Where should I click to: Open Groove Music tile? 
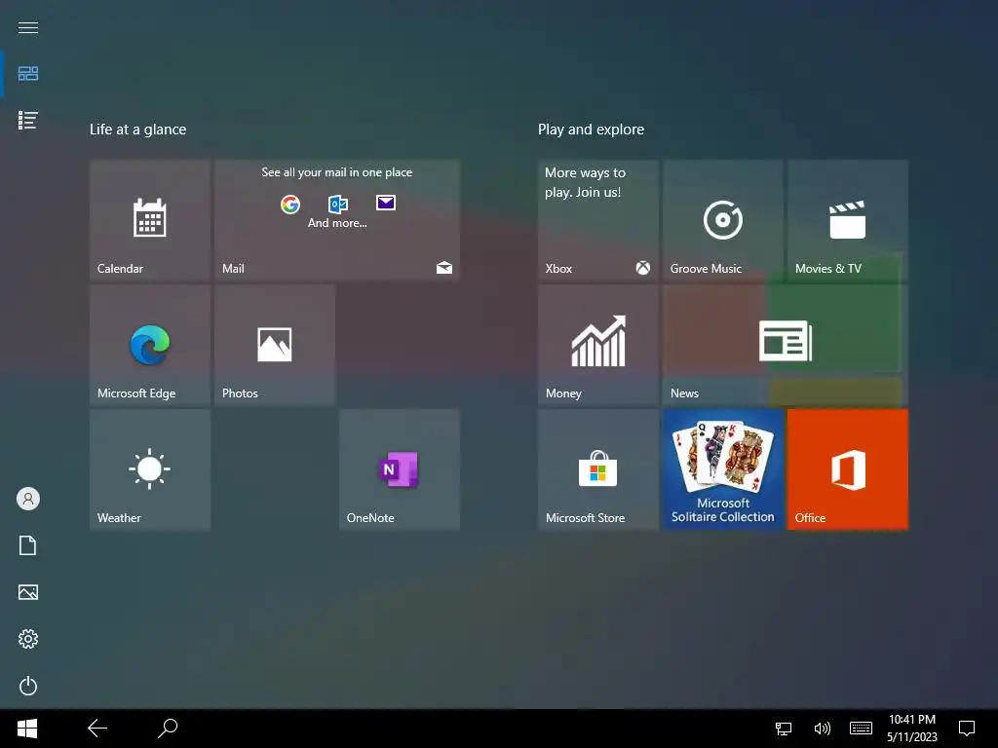point(723,219)
